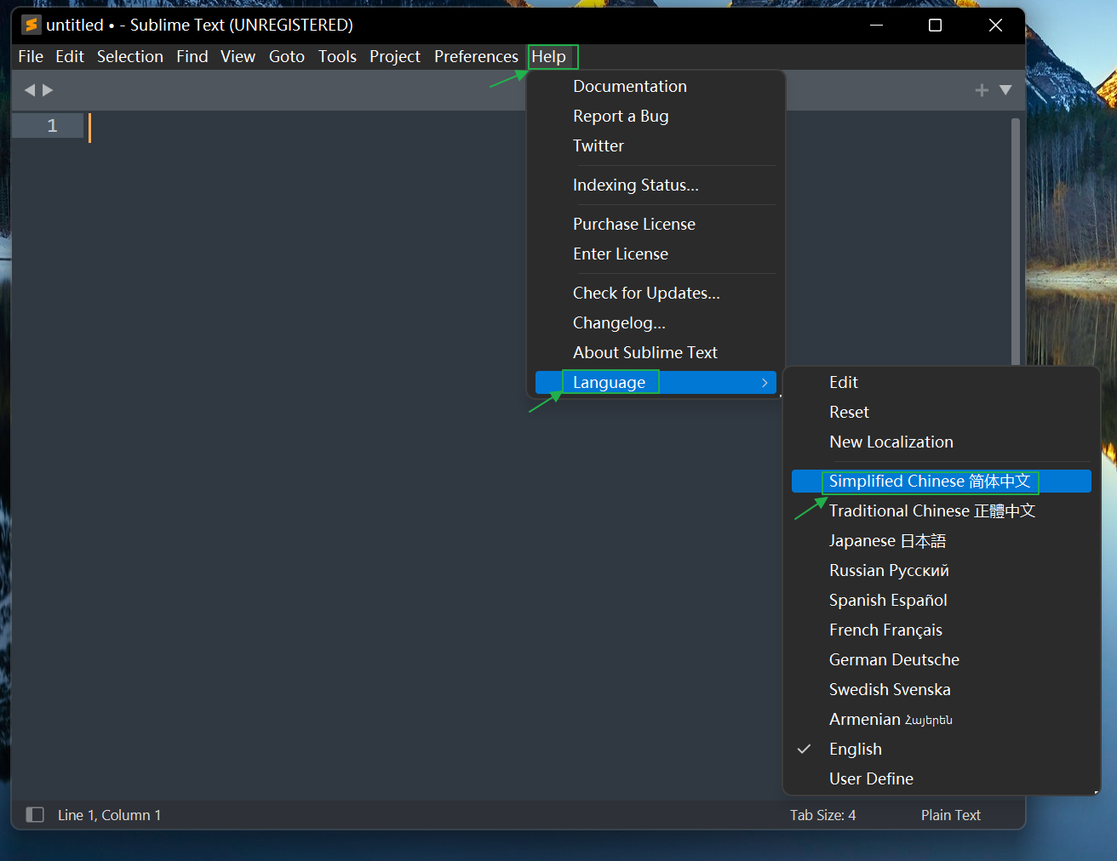Click the next tab right arrow

[x=48, y=90]
